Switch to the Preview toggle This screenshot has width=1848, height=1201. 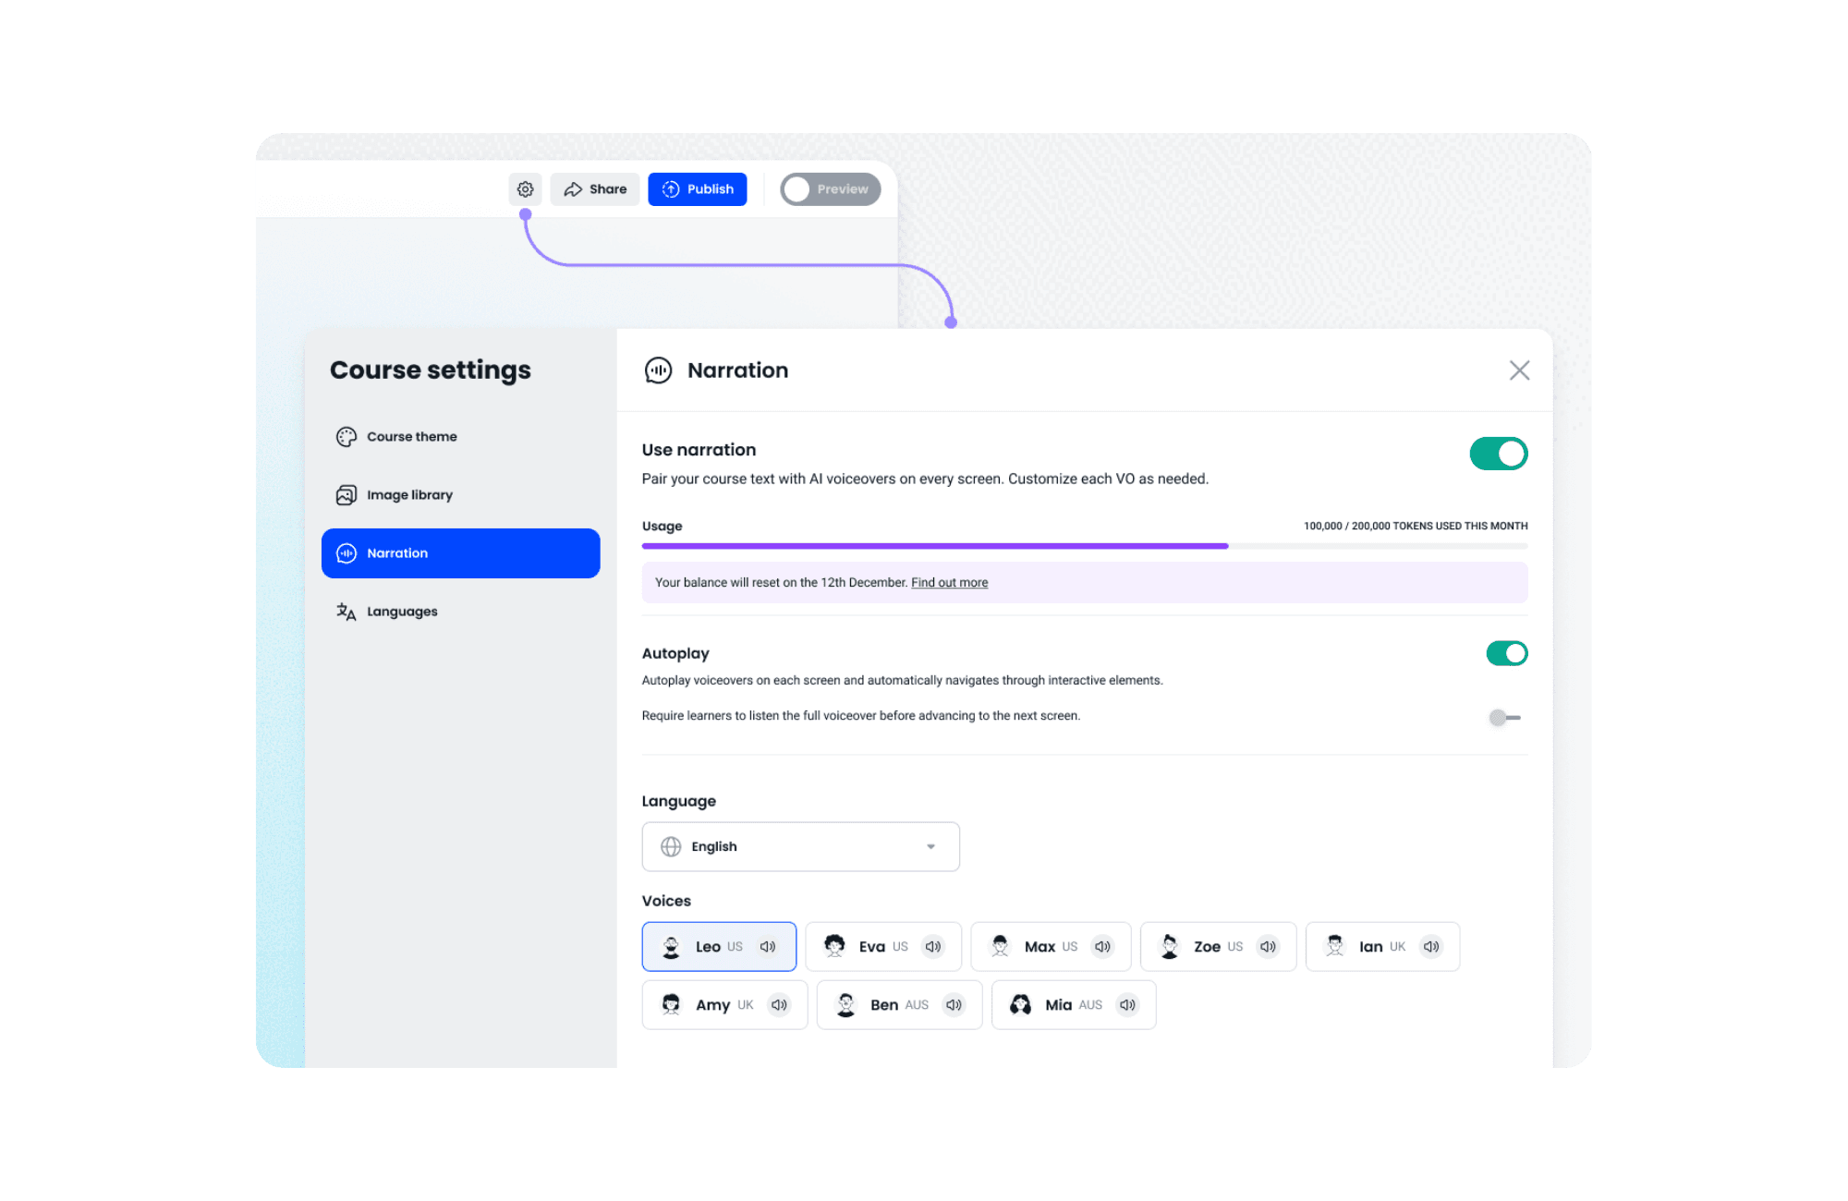(x=829, y=188)
